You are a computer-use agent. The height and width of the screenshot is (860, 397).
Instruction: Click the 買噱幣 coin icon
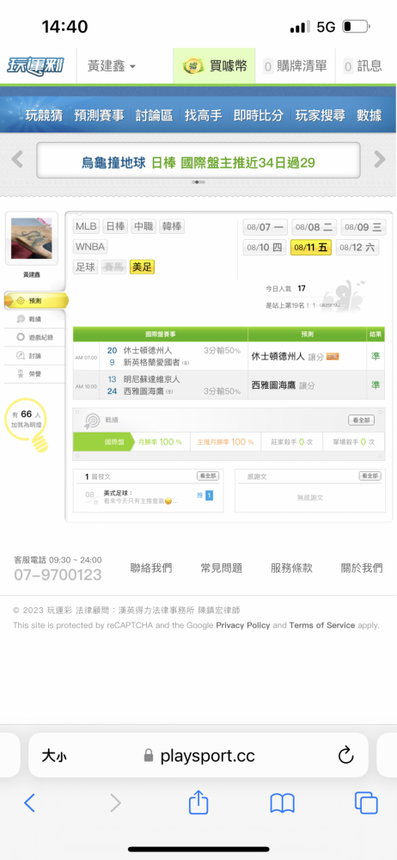click(193, 67)
